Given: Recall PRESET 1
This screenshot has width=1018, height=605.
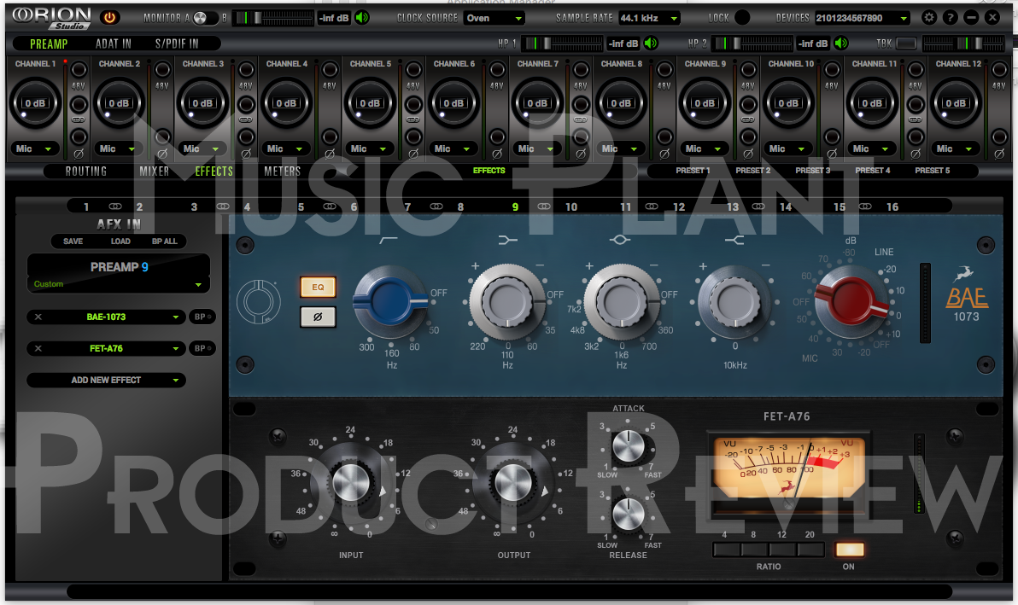Looking at the screenshot, I should click(693, 171).
